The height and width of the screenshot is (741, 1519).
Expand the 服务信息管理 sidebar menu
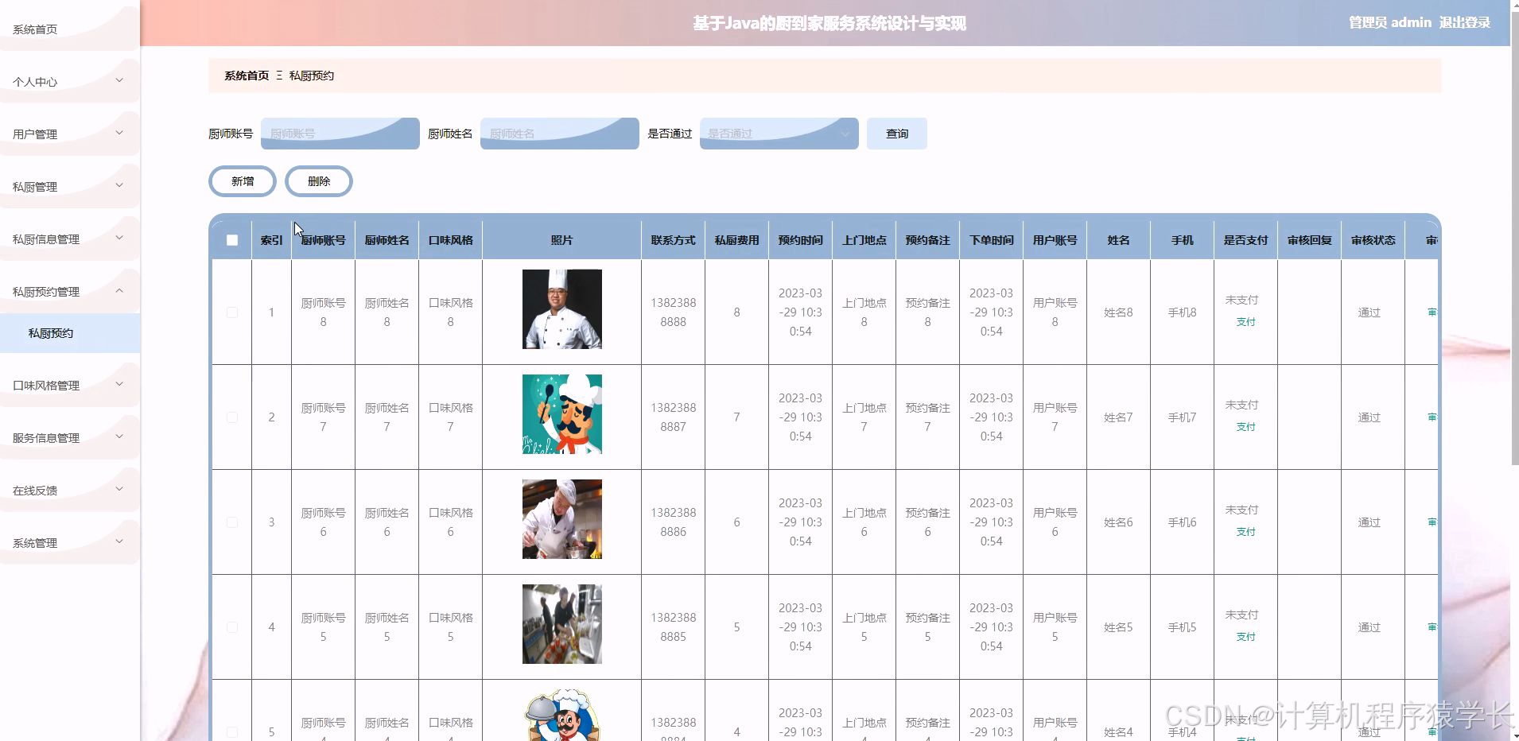pyautogui.click(x=70, y=437)
